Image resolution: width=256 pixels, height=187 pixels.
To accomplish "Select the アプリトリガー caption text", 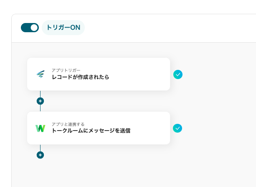I will point(66,70).
